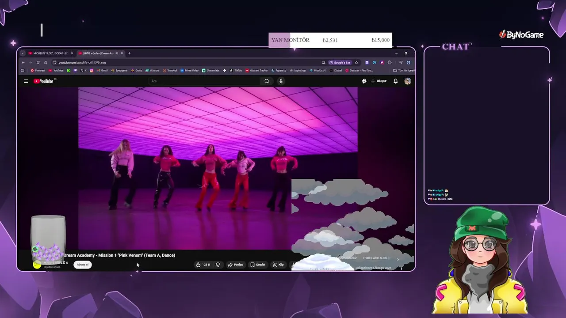Open YouTube notifications bell

[x=395, y=81]
